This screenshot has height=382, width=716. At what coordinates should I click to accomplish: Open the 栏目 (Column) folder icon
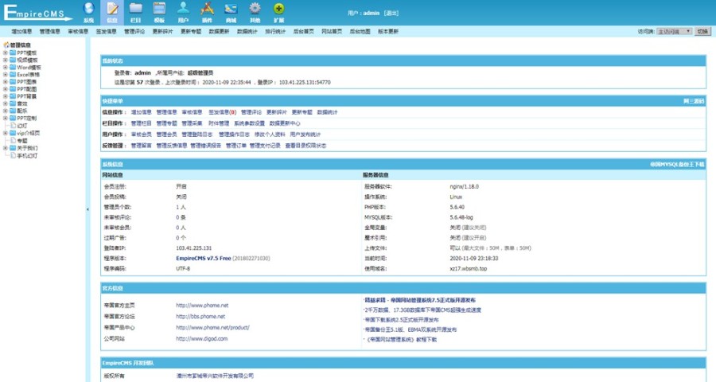(x=136, y=10)
